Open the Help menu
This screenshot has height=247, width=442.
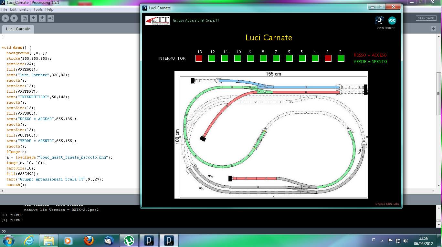[x=49, y=9]
